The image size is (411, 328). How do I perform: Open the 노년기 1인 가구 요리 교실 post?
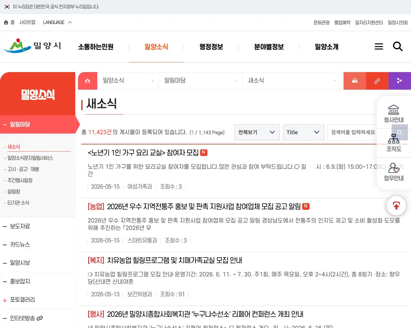[143, 153]
